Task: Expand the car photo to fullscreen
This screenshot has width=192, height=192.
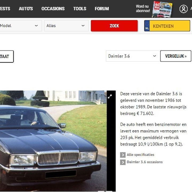Action: coord(110,97)
